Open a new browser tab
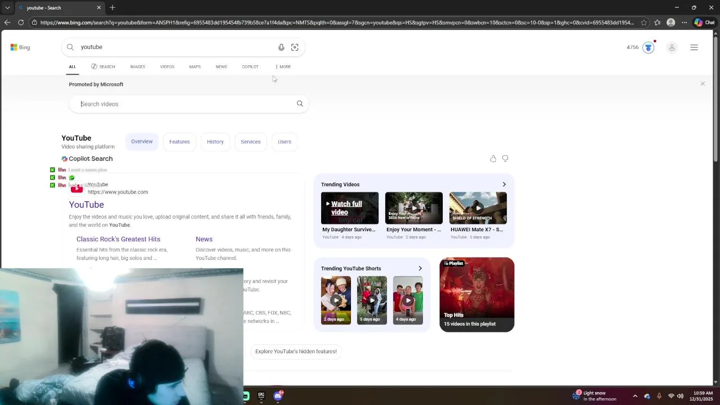 tap(112, 7)
